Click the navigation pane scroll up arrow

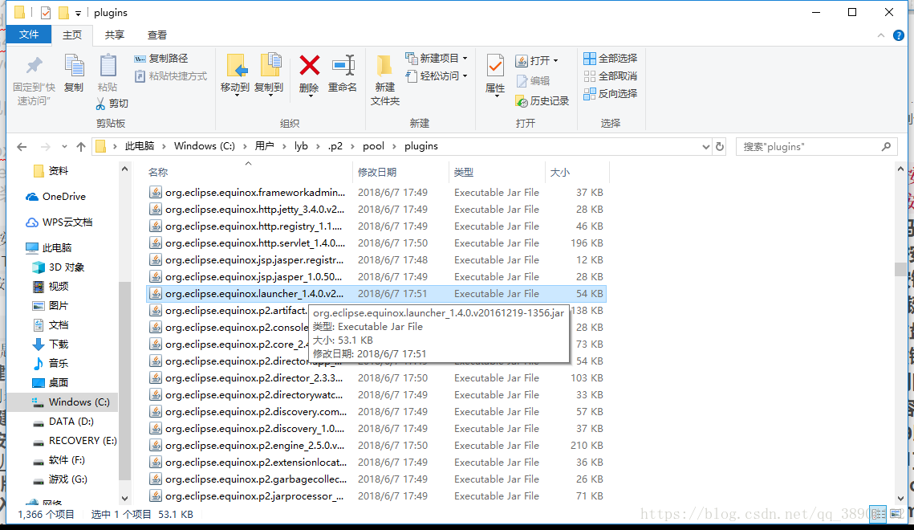[124, 169]
